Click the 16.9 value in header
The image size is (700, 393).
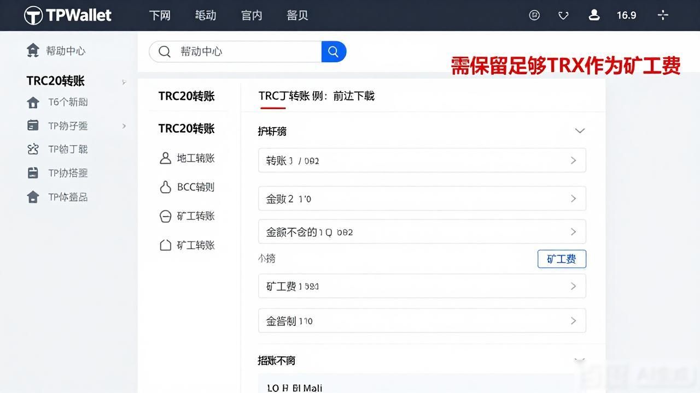(626, 15)
